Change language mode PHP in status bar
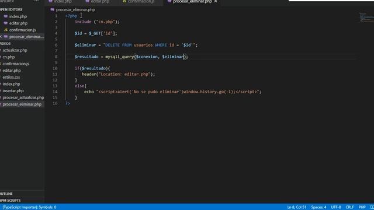 pyautogui.click(x=362, y=207)
